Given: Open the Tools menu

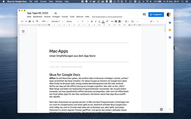Looking at the screenshot, I should coord(72,17).
